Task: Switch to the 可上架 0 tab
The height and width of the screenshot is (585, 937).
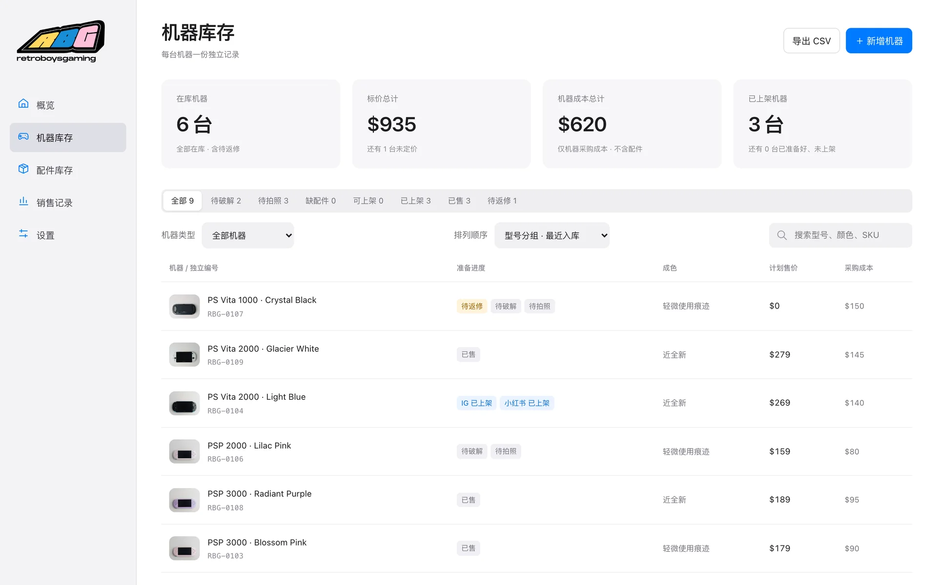Action: [368, 201]
